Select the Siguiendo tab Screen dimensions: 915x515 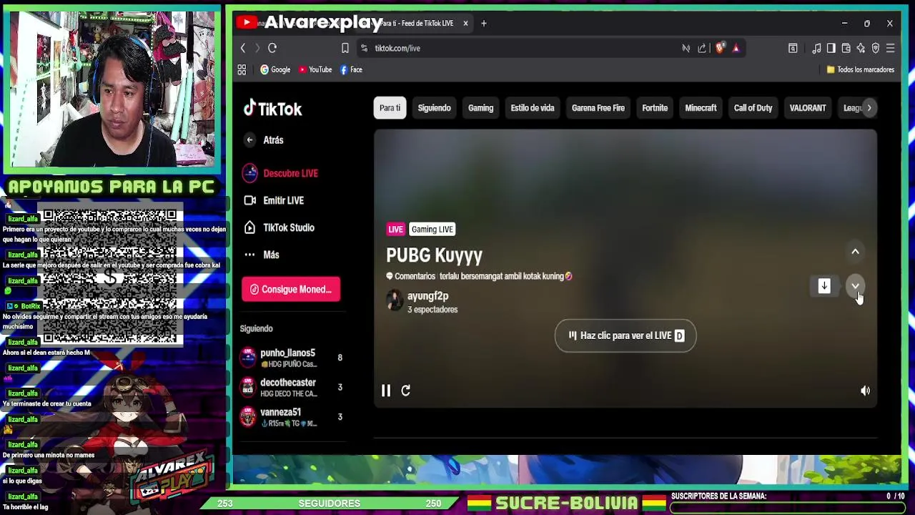[434, 108]
